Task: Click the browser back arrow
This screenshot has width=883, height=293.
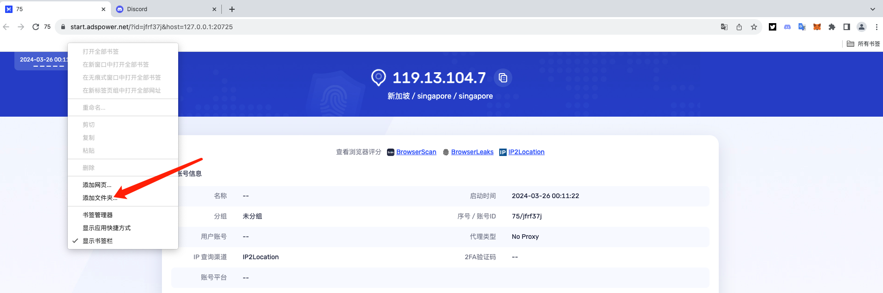Action: point(6,27)
